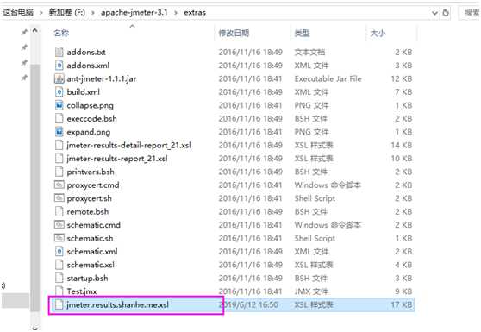Click the addons.xml file icon

pyautogui.click(x=59, y=65)
